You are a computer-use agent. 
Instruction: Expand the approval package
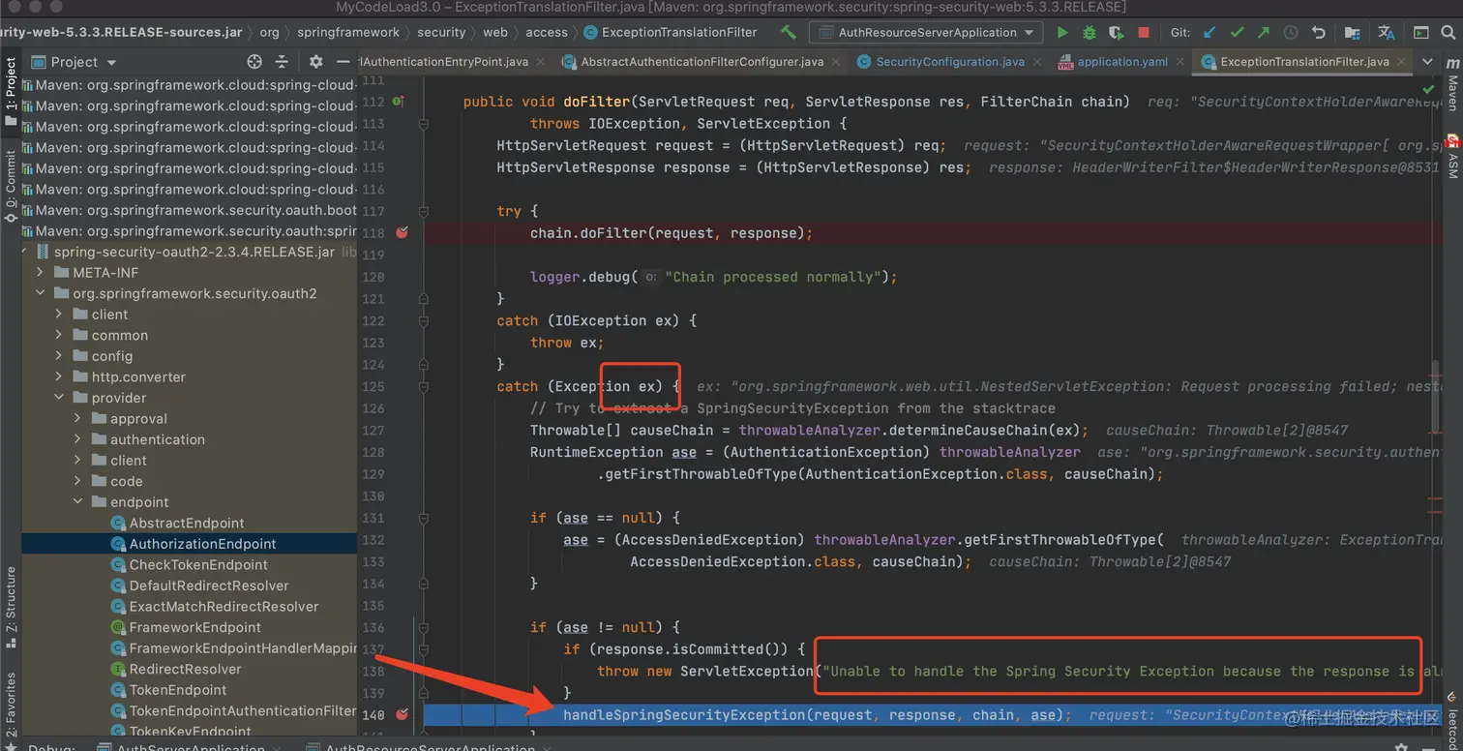77,419
